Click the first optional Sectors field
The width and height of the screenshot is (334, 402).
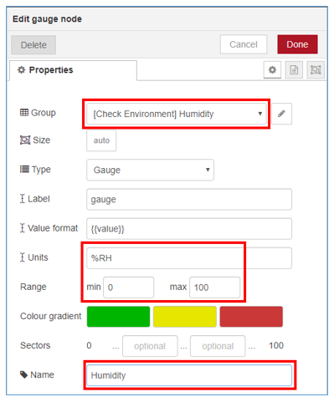(x=150, y=346)
